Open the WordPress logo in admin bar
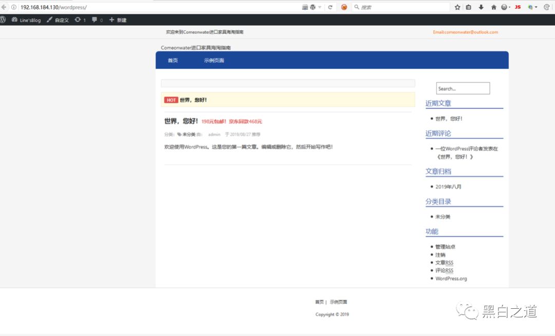 click(3, 20)
